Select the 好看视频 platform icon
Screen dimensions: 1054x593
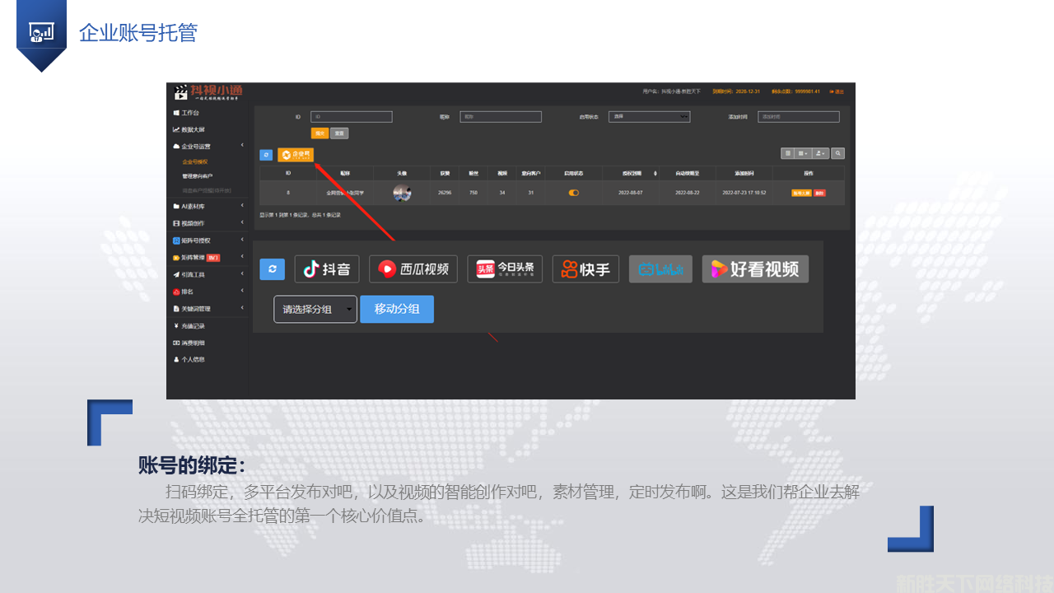[755, 268]
